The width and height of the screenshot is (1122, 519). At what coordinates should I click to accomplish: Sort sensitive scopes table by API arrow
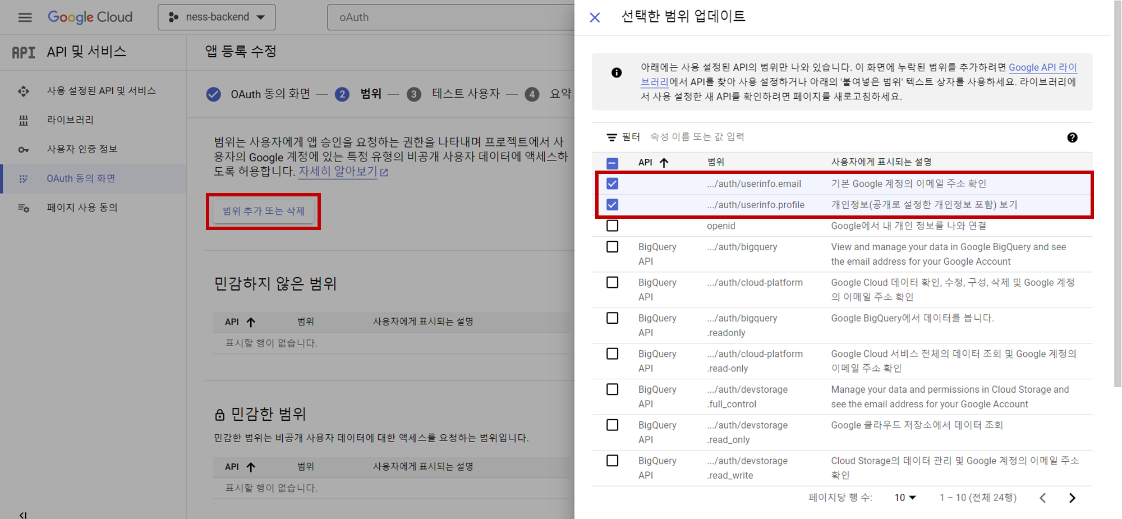pyautogui.click(x=251, y=467)
